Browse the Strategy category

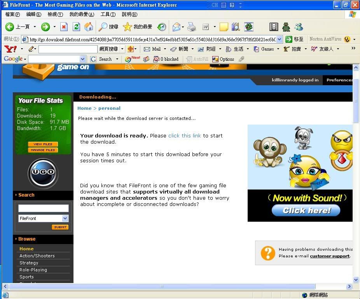[29, 263]
